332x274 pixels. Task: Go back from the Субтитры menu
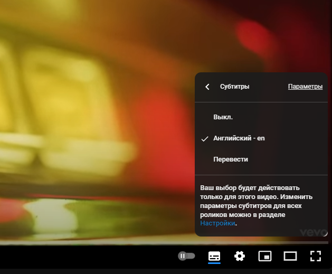coord(207,87)
